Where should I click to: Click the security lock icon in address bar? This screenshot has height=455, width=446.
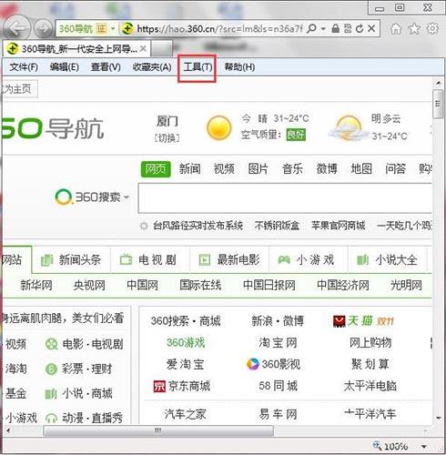pos(335,29)
